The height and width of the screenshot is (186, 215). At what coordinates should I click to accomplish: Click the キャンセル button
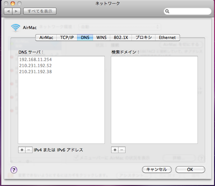point(156,169)
